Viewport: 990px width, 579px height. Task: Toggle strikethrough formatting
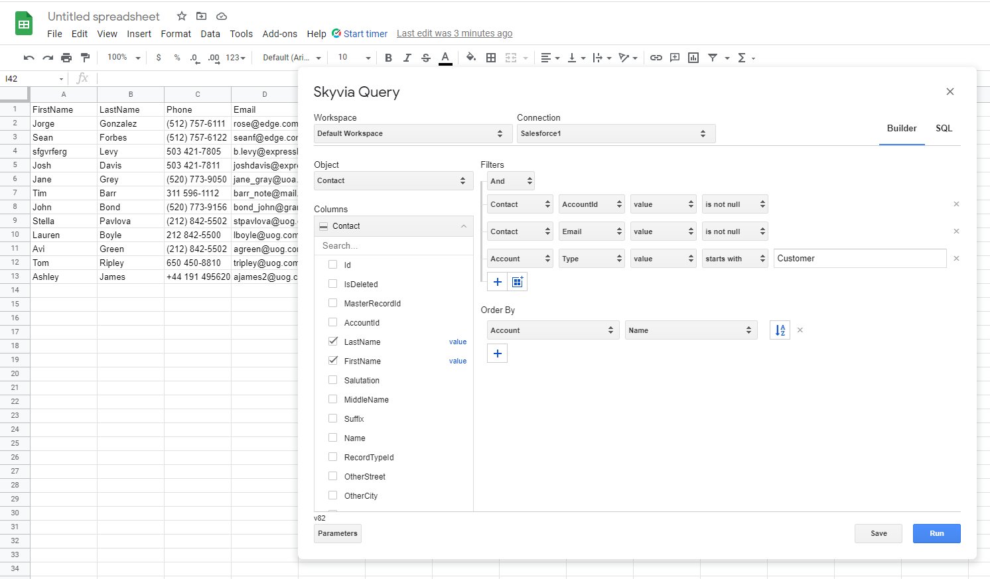coord(426,58)
